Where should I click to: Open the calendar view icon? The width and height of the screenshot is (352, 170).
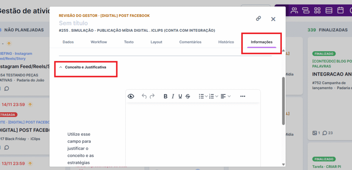[x=340, y=10]
